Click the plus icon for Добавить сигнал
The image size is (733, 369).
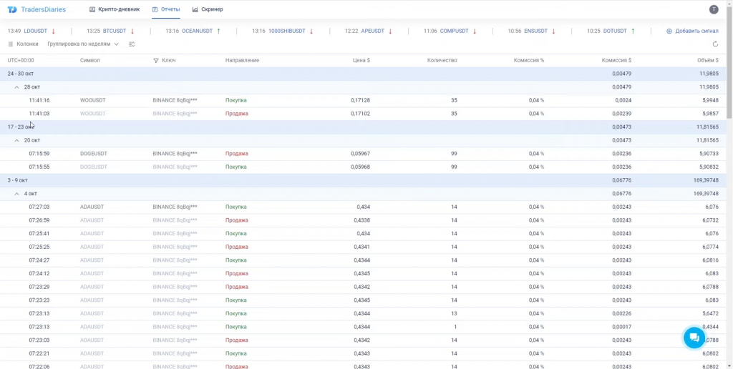click(x=669, y=31)
